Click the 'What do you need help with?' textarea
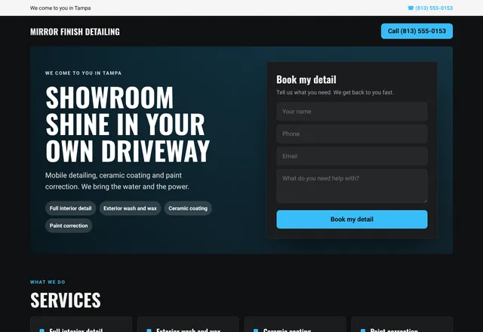 tap(352, 186)
